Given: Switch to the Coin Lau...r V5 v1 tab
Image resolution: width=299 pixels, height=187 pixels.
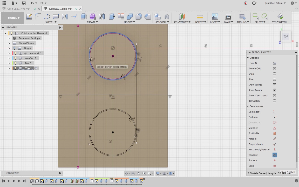Looking at the screenshot, I should [x=19, y=9].
